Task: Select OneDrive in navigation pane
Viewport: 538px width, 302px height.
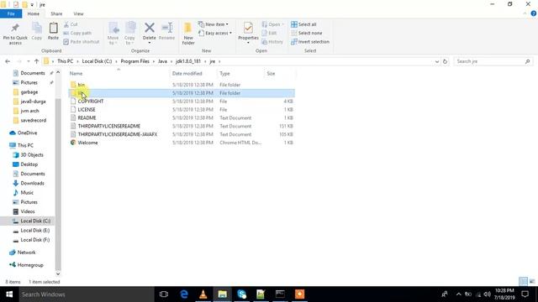Action: pos(27,133)
